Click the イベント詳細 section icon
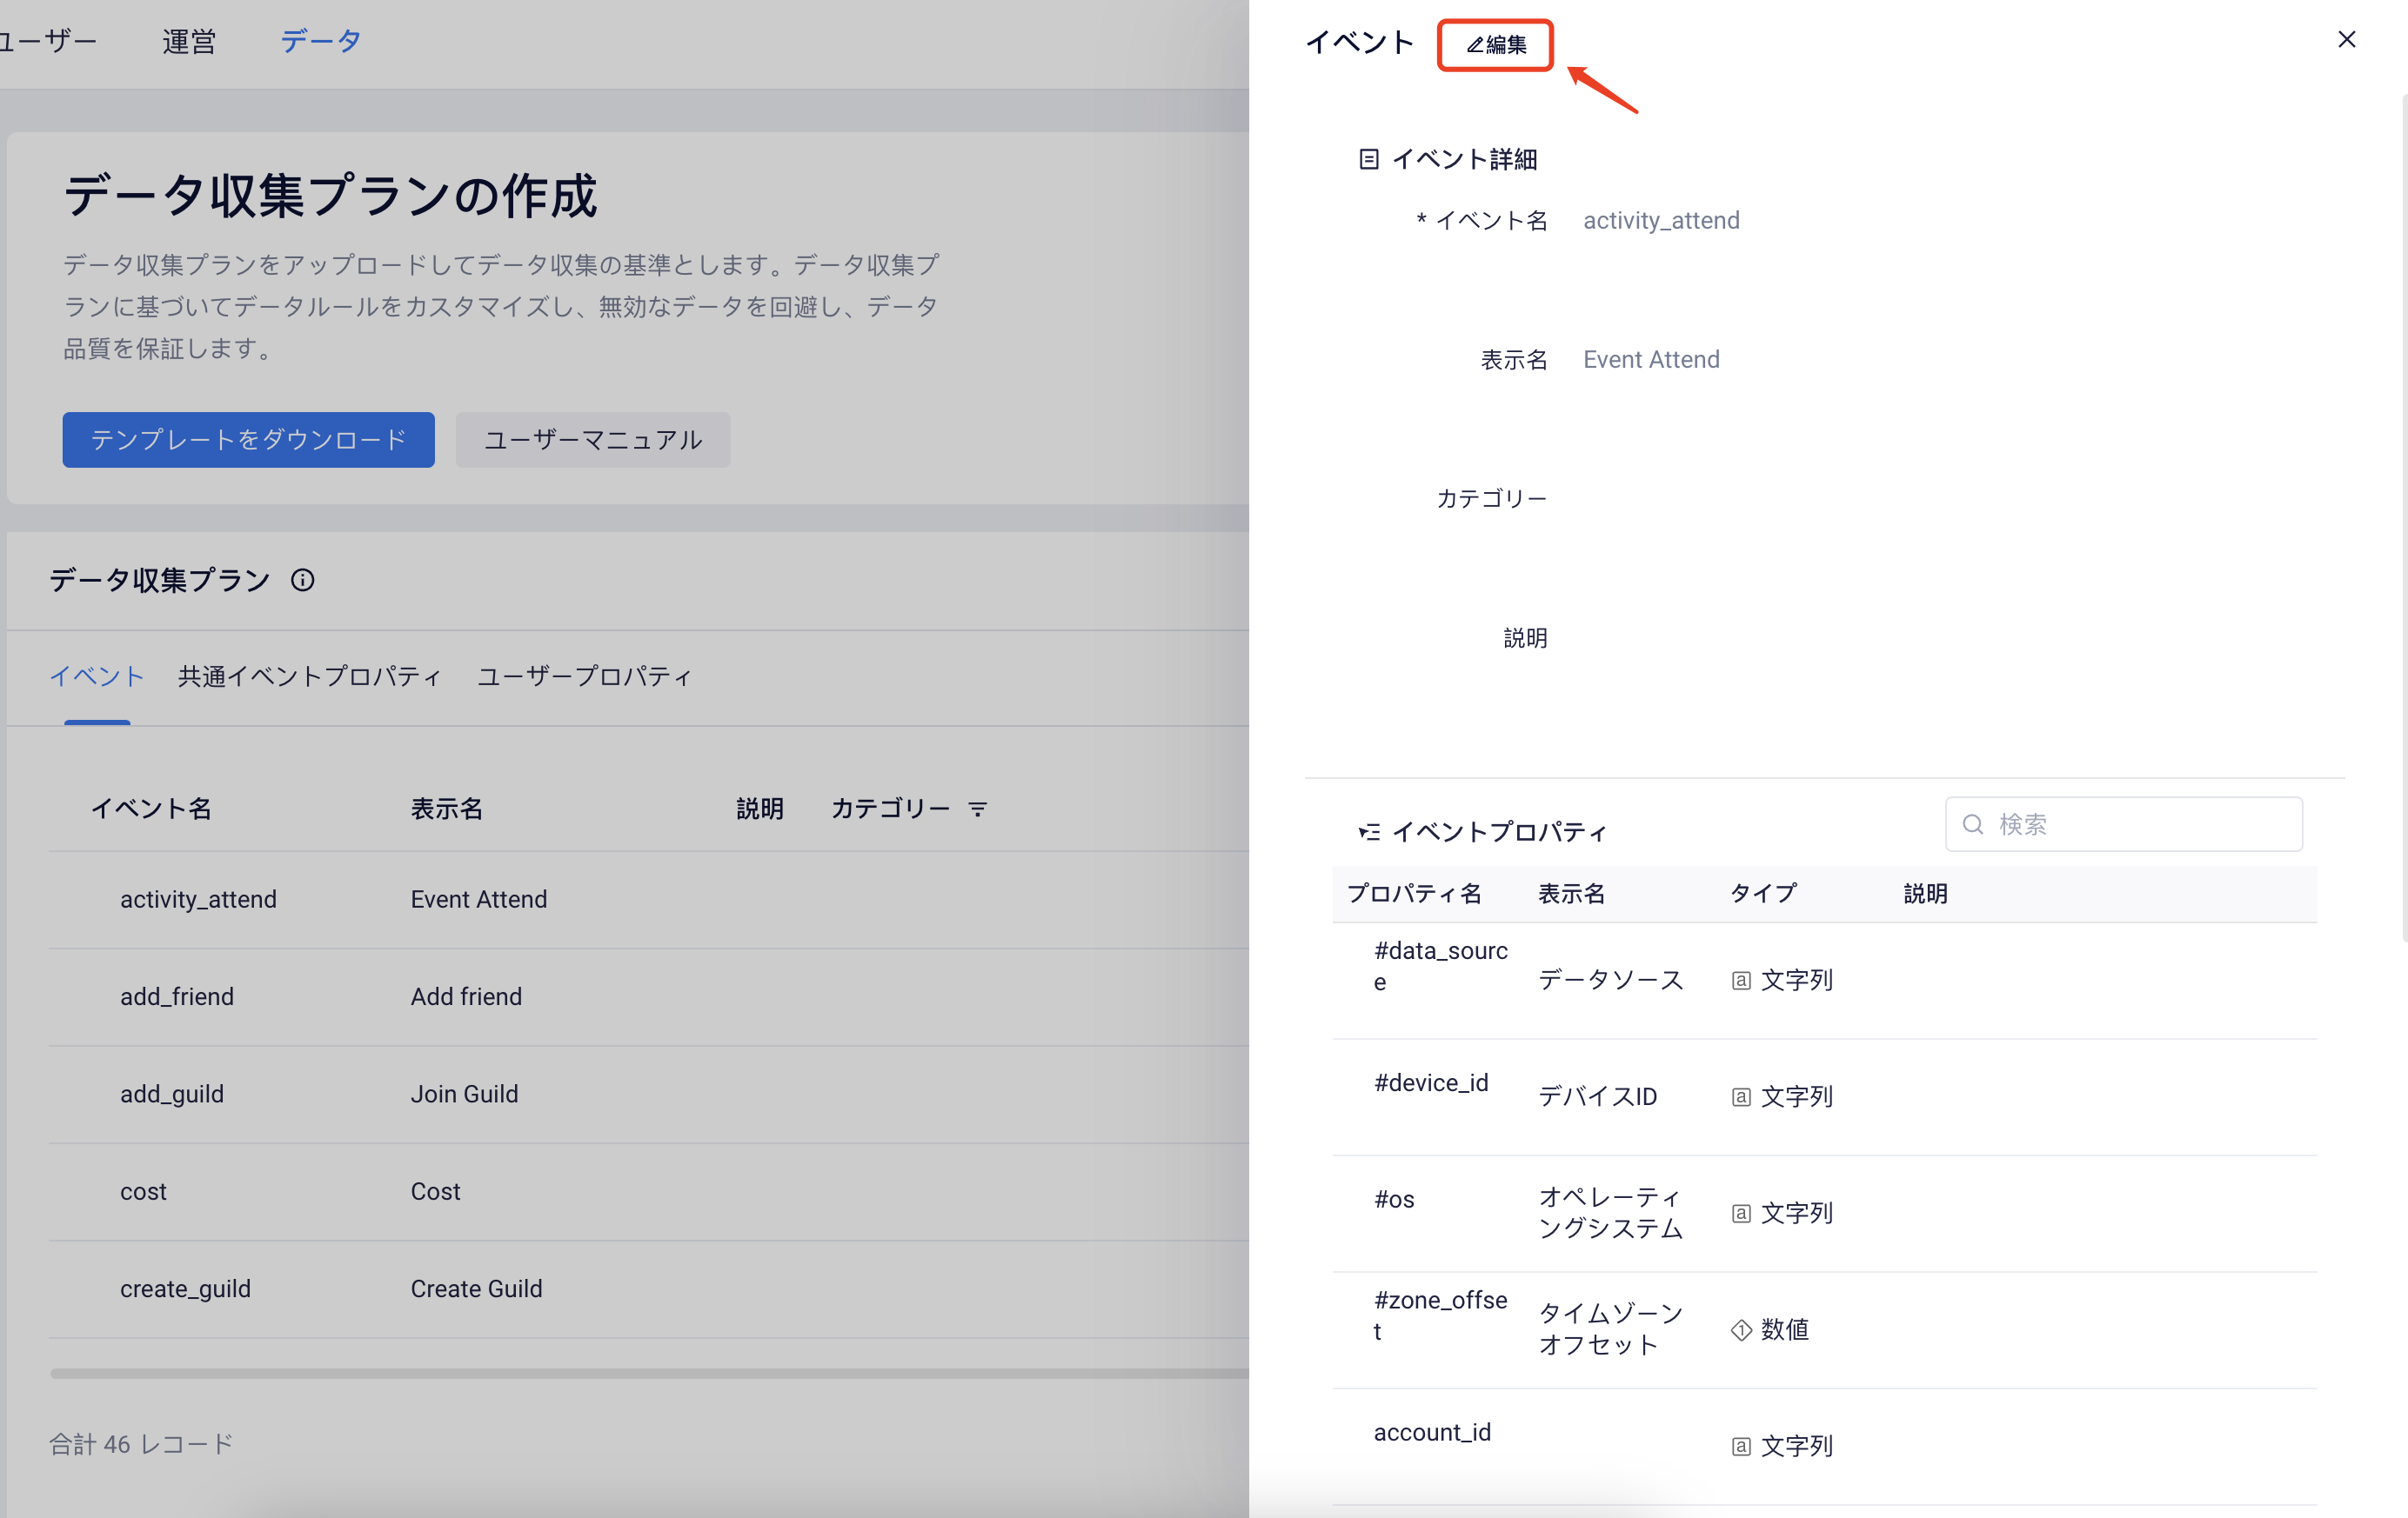Viewport: 2408px width, 1518px height. (x=1368, y=159)
